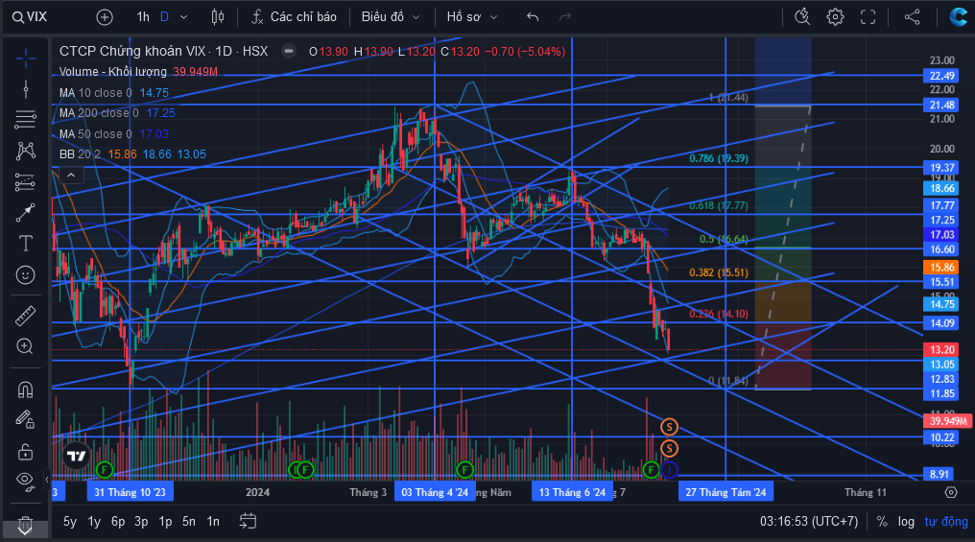This screenshot has height=542, width=975.
Task: Click the 22.49 price axis label
Action: [941, 76]
